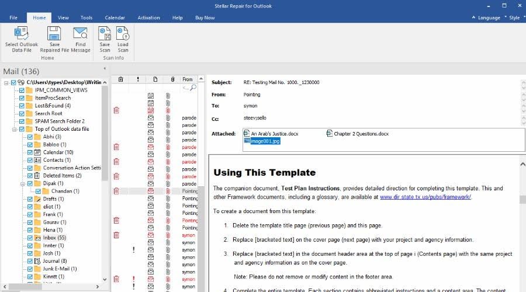526x292 pixels.
Task: Toggle Gaurav (1) folder checkbox
Action: pyautogui.click(x=30, y=222)
